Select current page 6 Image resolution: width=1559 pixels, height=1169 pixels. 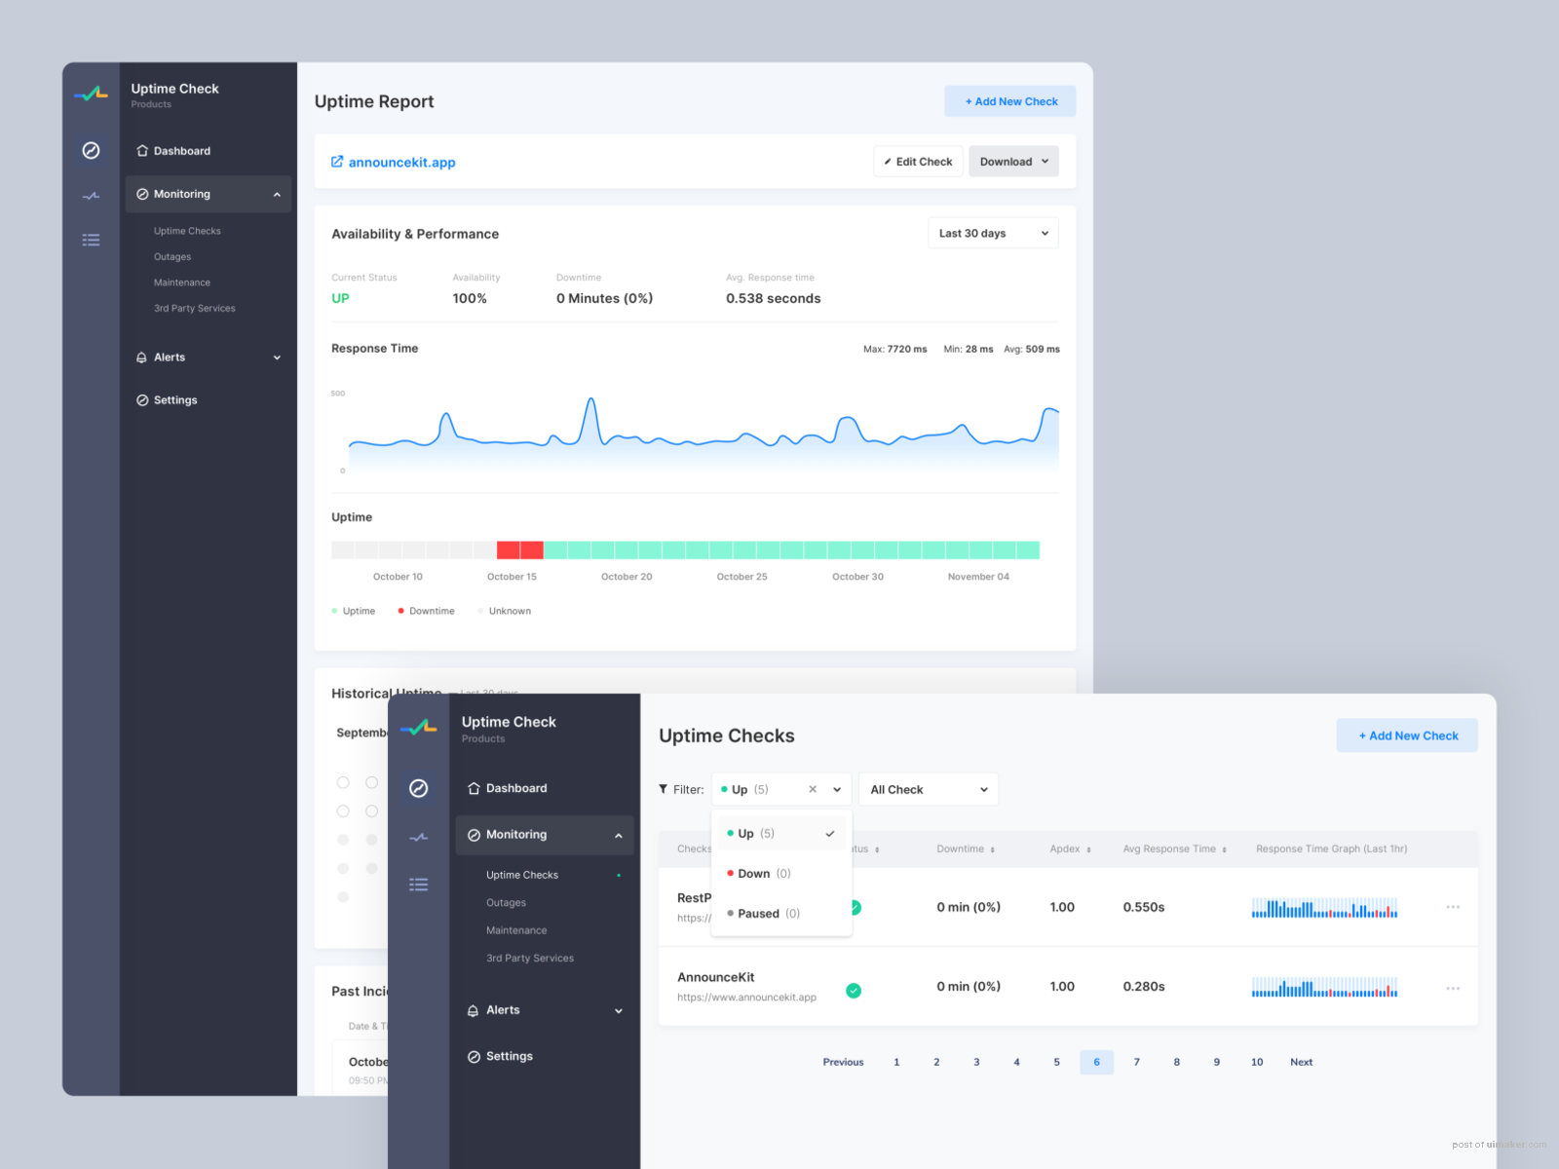(1096, 1062)
